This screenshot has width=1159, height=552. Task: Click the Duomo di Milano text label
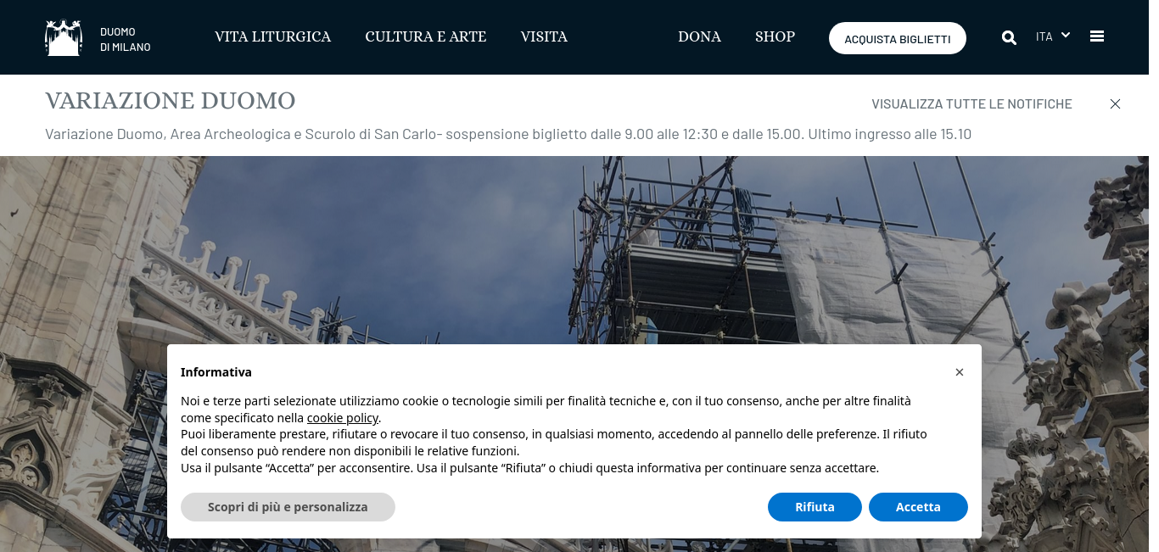[125, 40]
